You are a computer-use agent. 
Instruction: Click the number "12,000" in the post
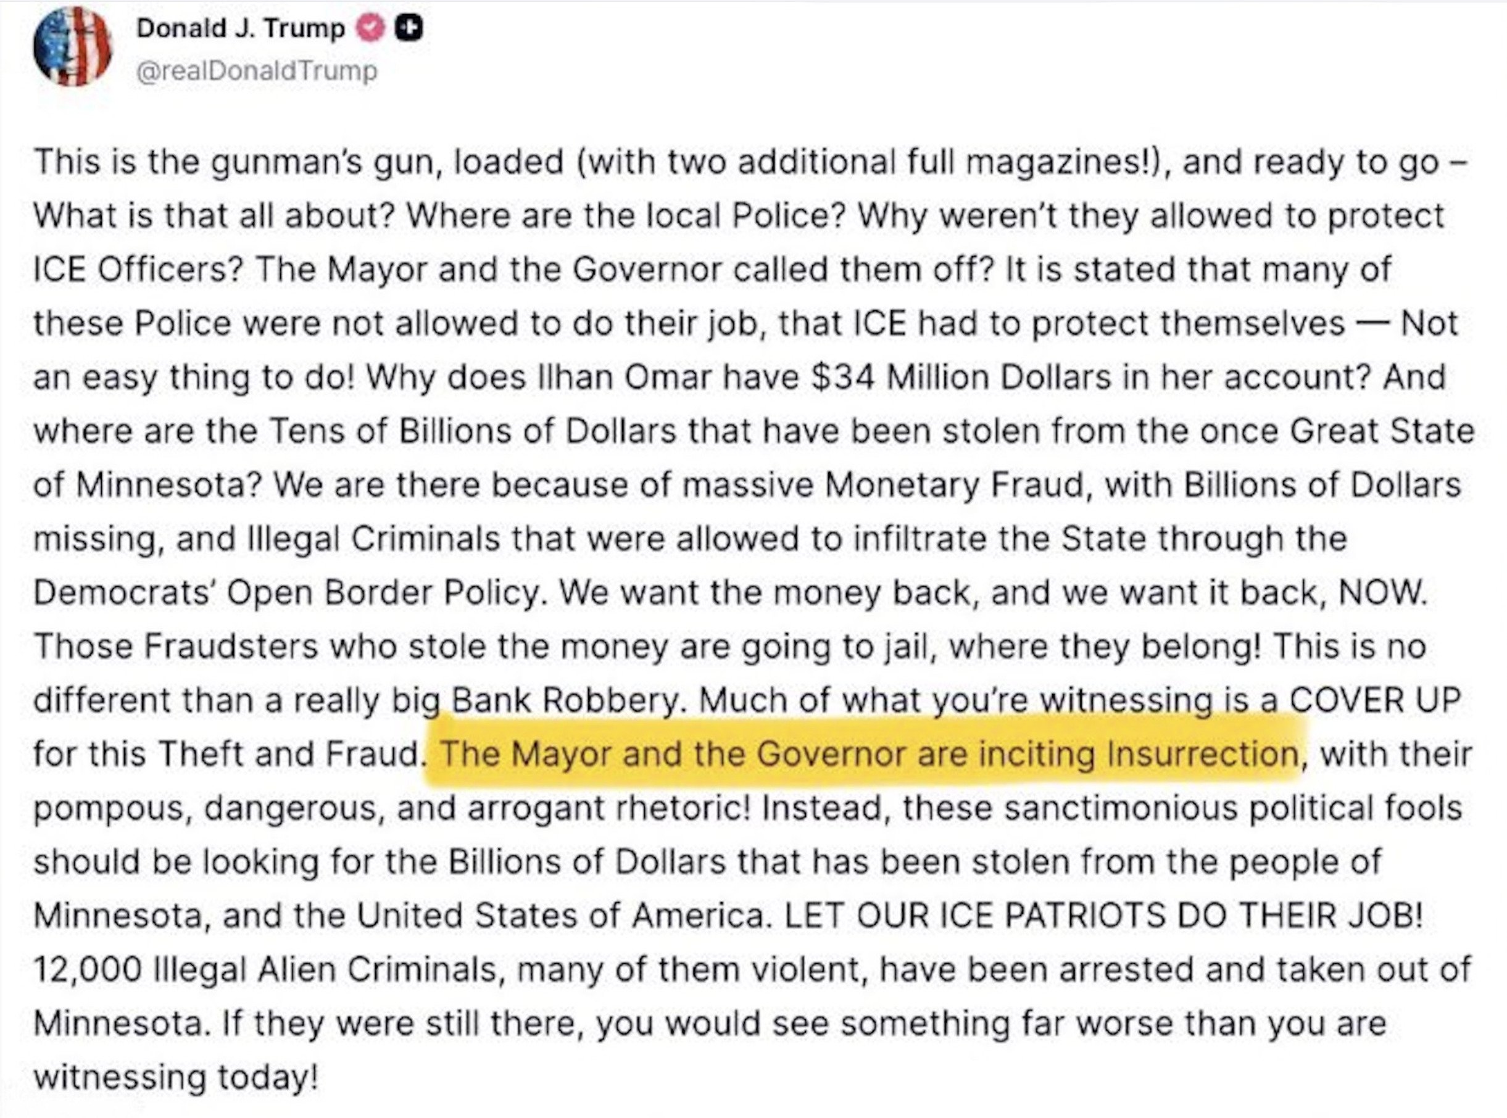pos(88,970)
